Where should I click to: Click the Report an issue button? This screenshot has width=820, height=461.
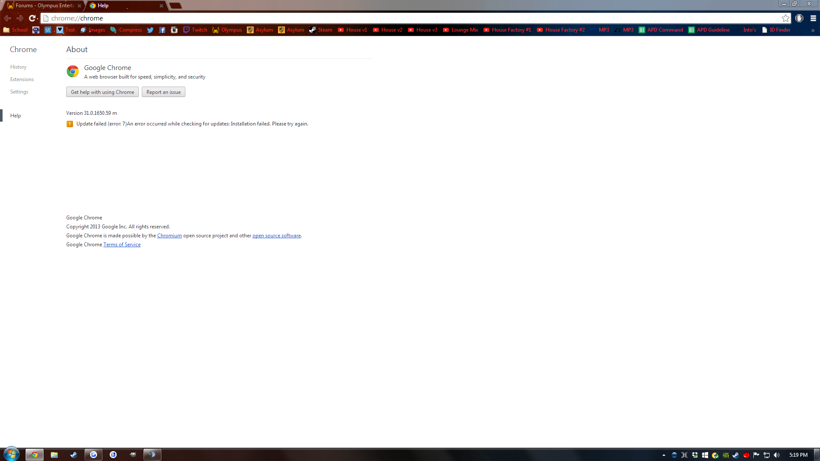click(x=164, y=92)
